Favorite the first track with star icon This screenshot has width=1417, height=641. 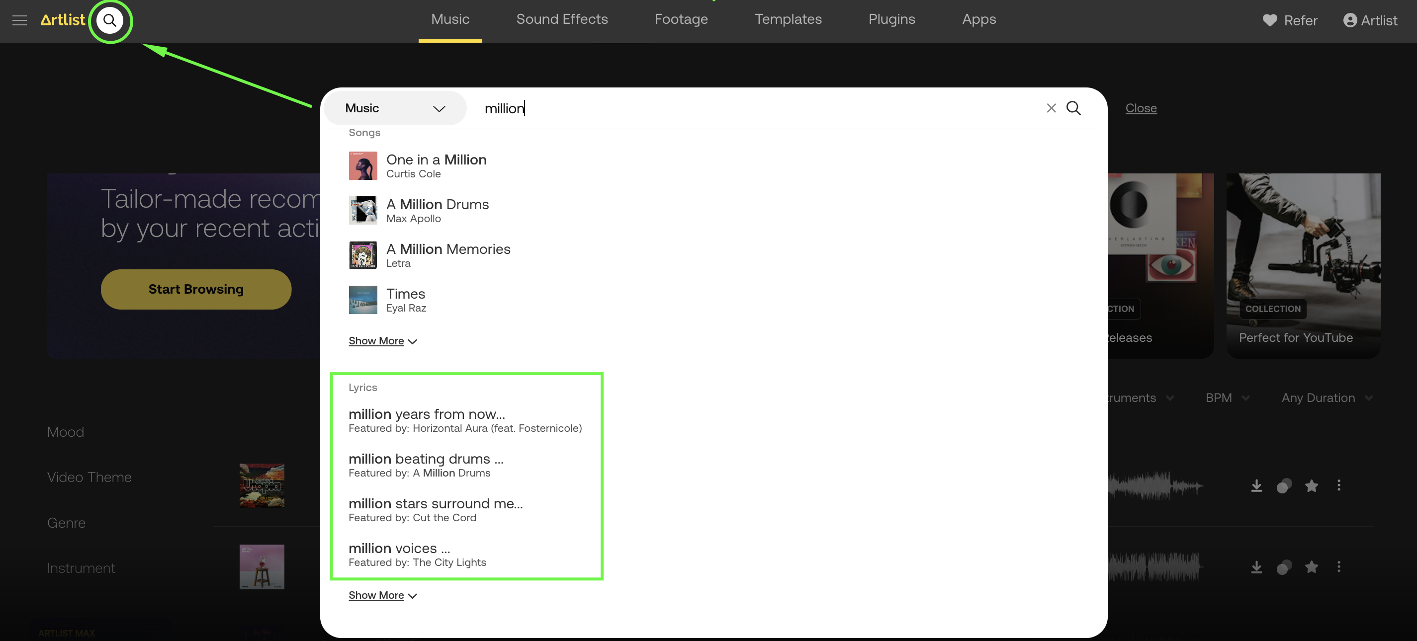pyautogui.click(x=1312, y=486)
